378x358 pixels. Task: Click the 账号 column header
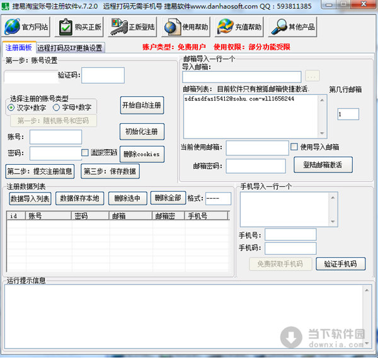[x=49, y=216]
